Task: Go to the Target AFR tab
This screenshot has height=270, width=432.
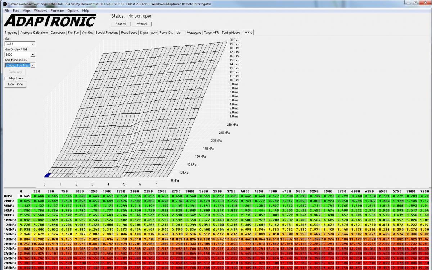Action: 211,32
